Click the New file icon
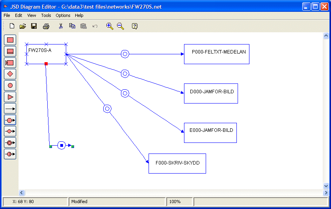Viewport: 331px width, 209px height. tap(12, 26)
